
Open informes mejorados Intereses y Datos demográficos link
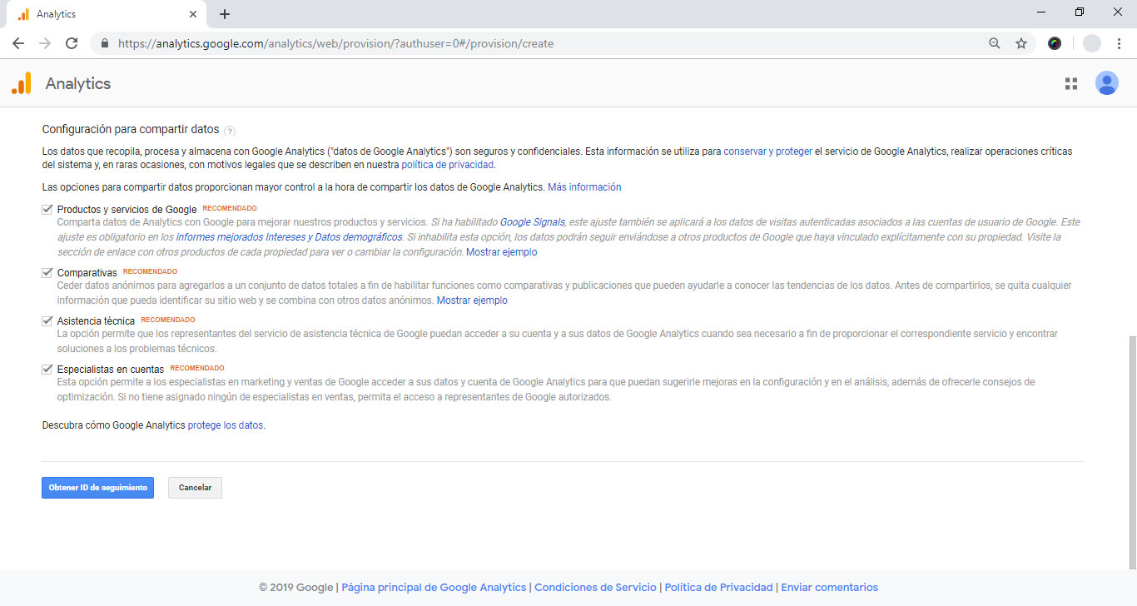pos(289,237)
